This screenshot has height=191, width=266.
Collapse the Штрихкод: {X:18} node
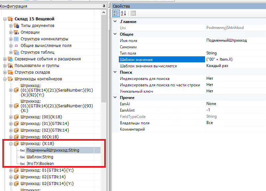click(x=11, y=144)
